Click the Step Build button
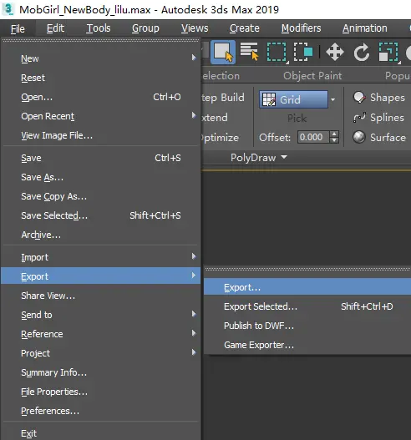The image size is (411, 440). coord(223,98)
